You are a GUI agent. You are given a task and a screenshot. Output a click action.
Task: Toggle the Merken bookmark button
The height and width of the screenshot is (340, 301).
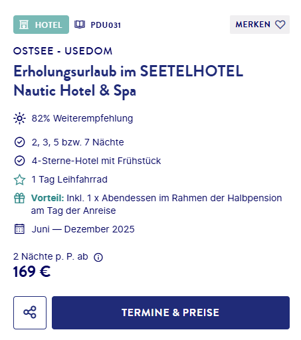pos(260,25)
